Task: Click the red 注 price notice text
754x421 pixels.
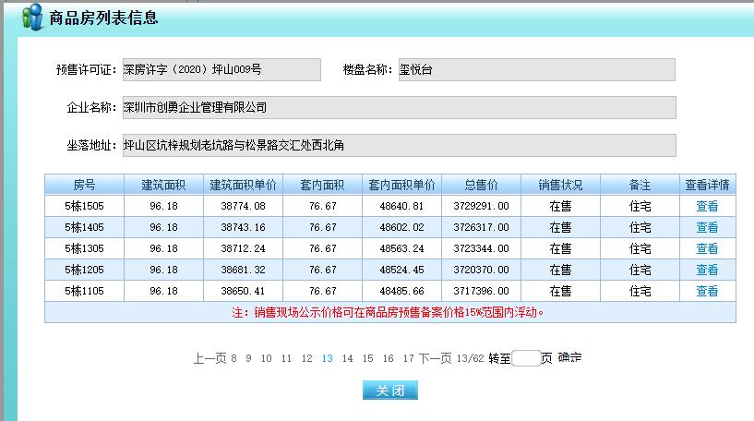Action: pyautogui.click(x=388, y=312)
